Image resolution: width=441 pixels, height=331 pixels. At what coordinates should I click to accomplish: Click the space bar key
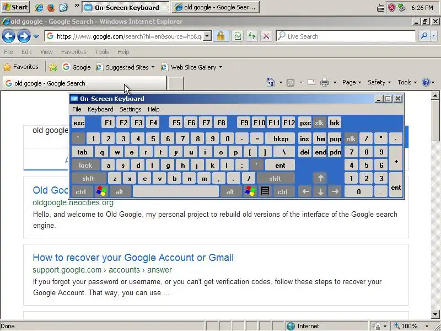[x=176, y=191]
